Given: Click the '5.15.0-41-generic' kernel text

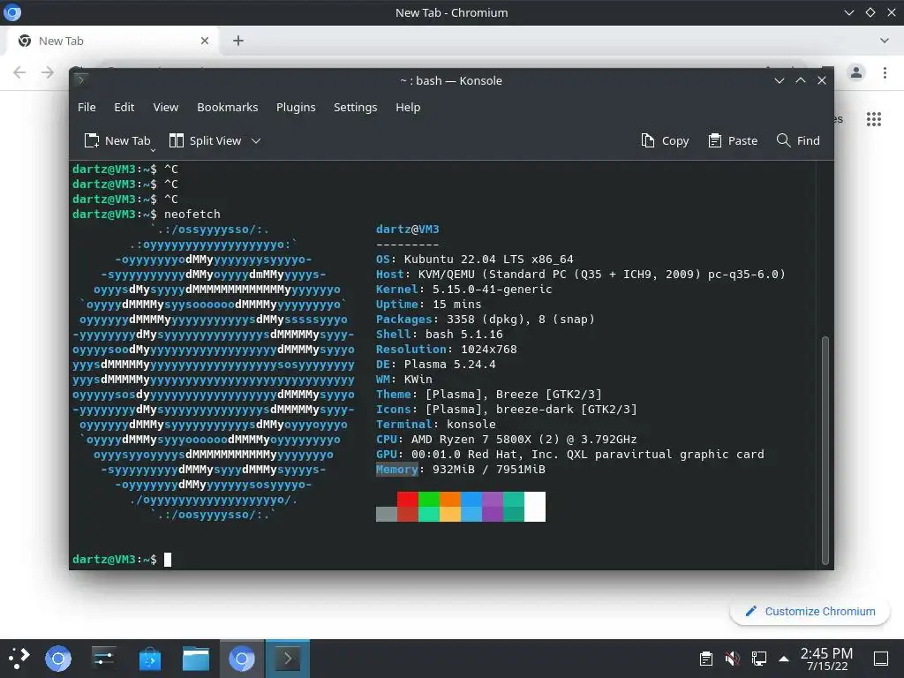Looking at the screenshot, I should point(492,290).
